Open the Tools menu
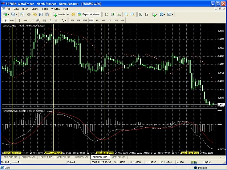The width and height of the screenshot is (227, 170). tap(45, 9)
